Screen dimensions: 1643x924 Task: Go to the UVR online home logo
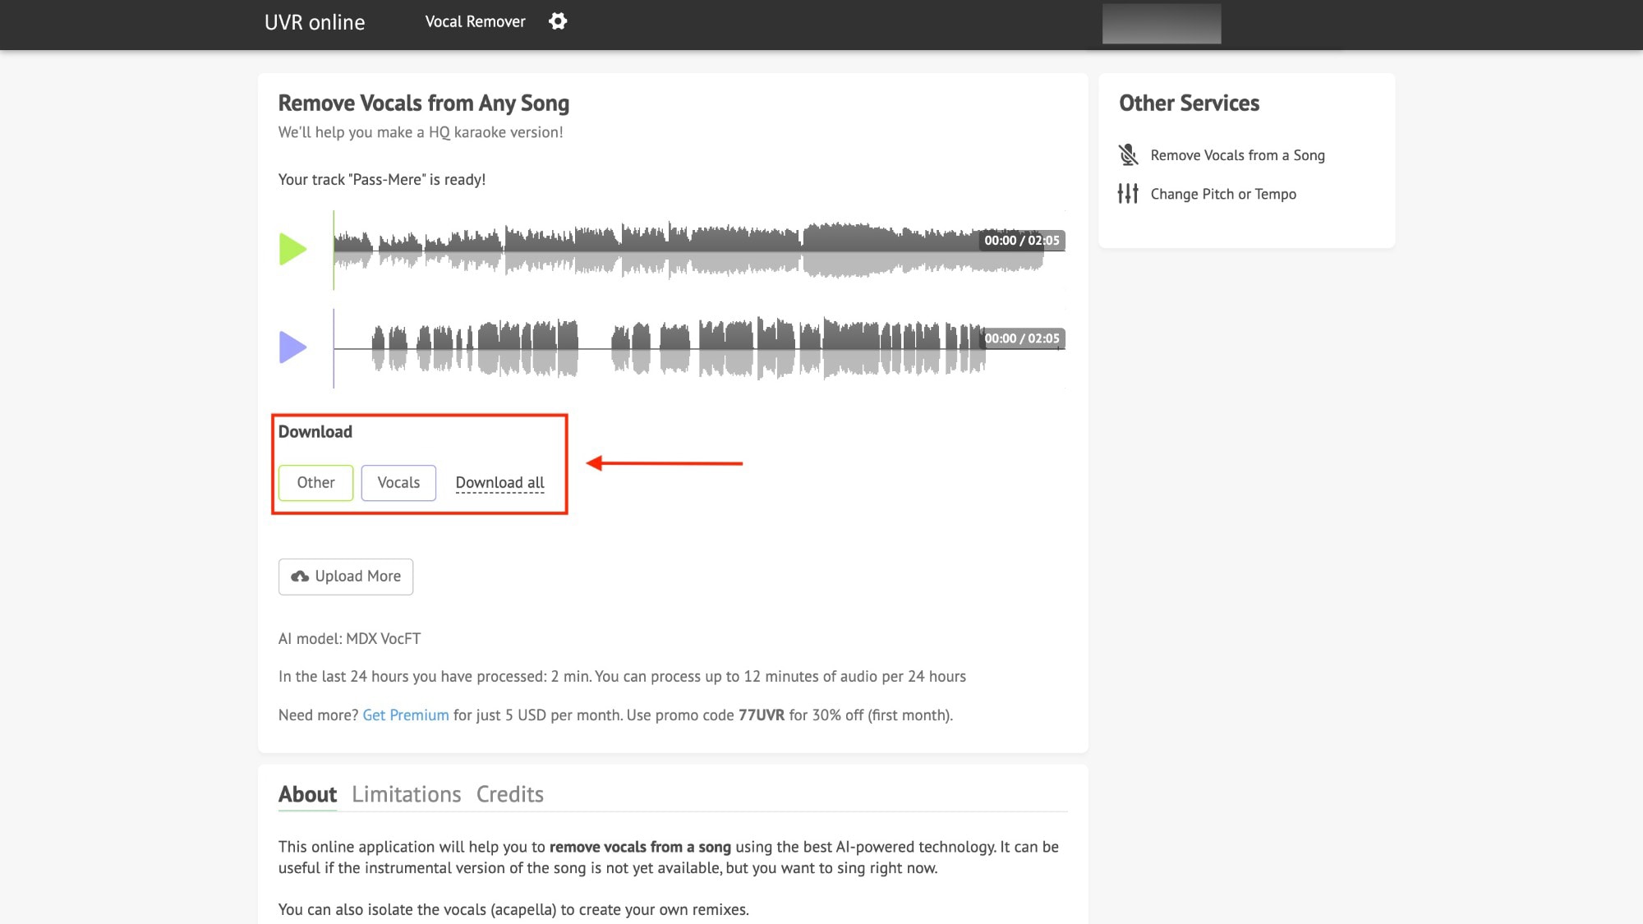click(315, 22)
